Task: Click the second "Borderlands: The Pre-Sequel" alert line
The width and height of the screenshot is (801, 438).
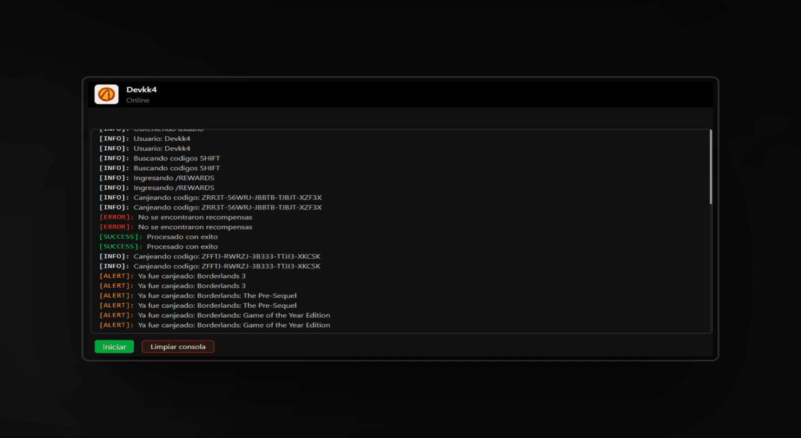Action: [x=198, y=305]
